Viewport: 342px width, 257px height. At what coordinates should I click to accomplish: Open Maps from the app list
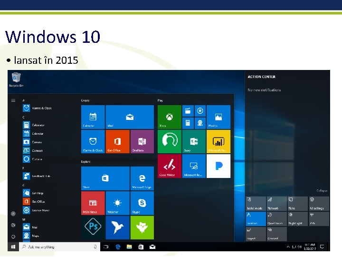coord(31,236)
